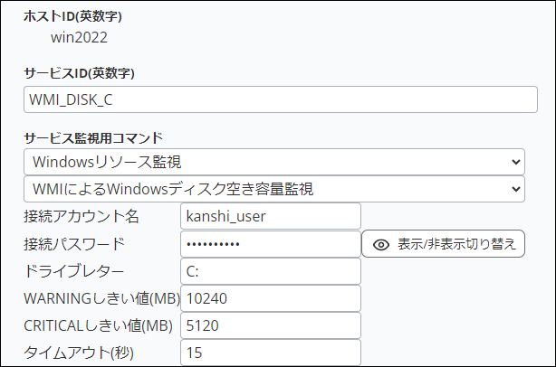Image resolution: width=556 pixels, height=367 pixels.
Task: Click the 接続アカウント名 label
Action: [81, 217]
